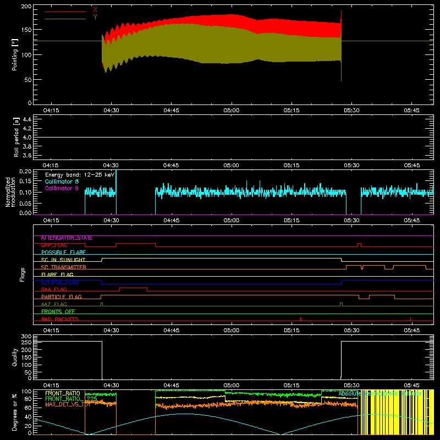This screenshot has height=440, width=440.
Task: Click the MAX_DET_VS_TOT legend entry
Action: click(x=68, y=404)
